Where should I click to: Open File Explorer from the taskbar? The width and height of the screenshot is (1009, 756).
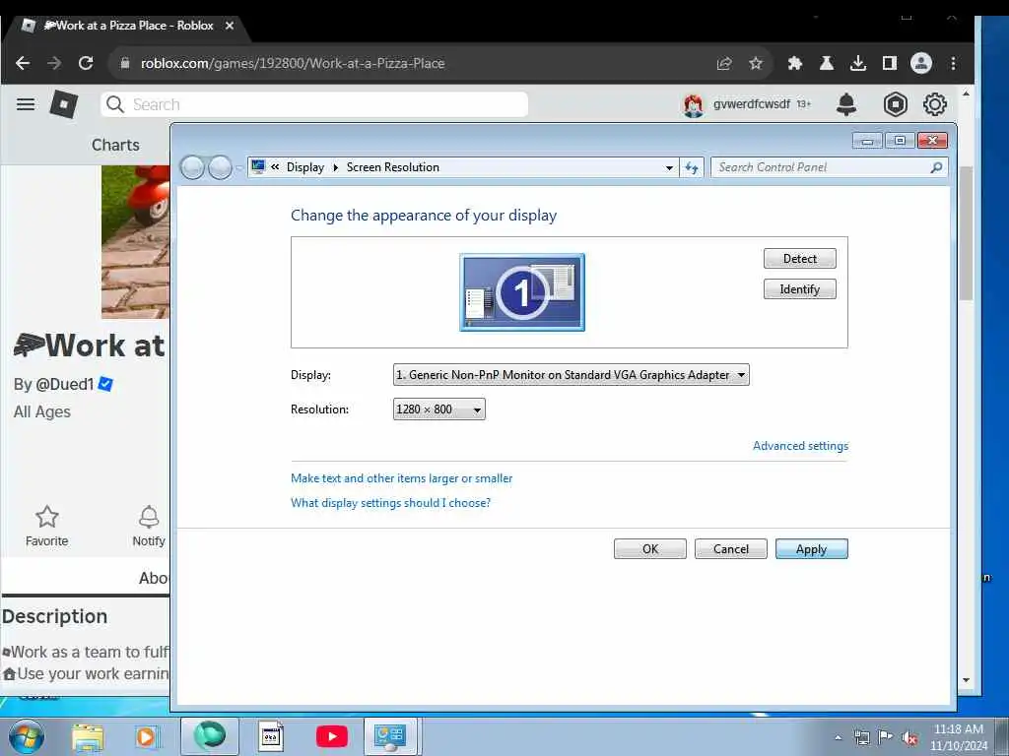(88, 736)
